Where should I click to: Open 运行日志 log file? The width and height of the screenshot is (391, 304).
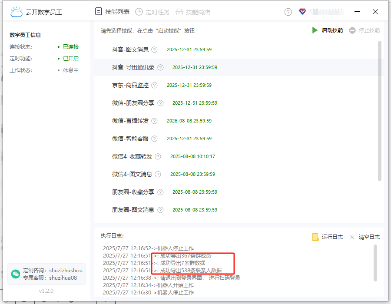[x=328, y=237]
